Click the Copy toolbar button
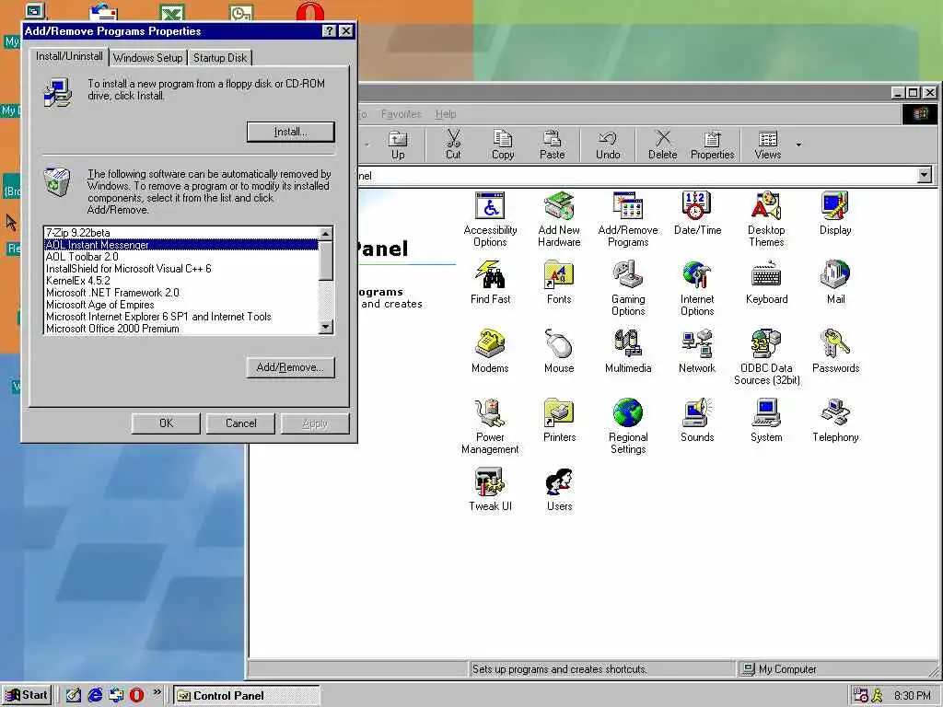Viewport: 943px width, 707px height. coord(503,145)
